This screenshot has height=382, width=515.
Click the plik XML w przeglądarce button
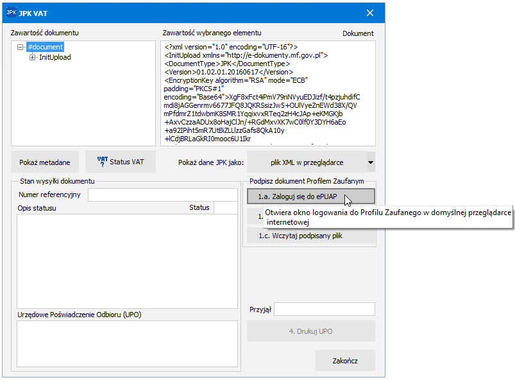[x=307, y=162]
